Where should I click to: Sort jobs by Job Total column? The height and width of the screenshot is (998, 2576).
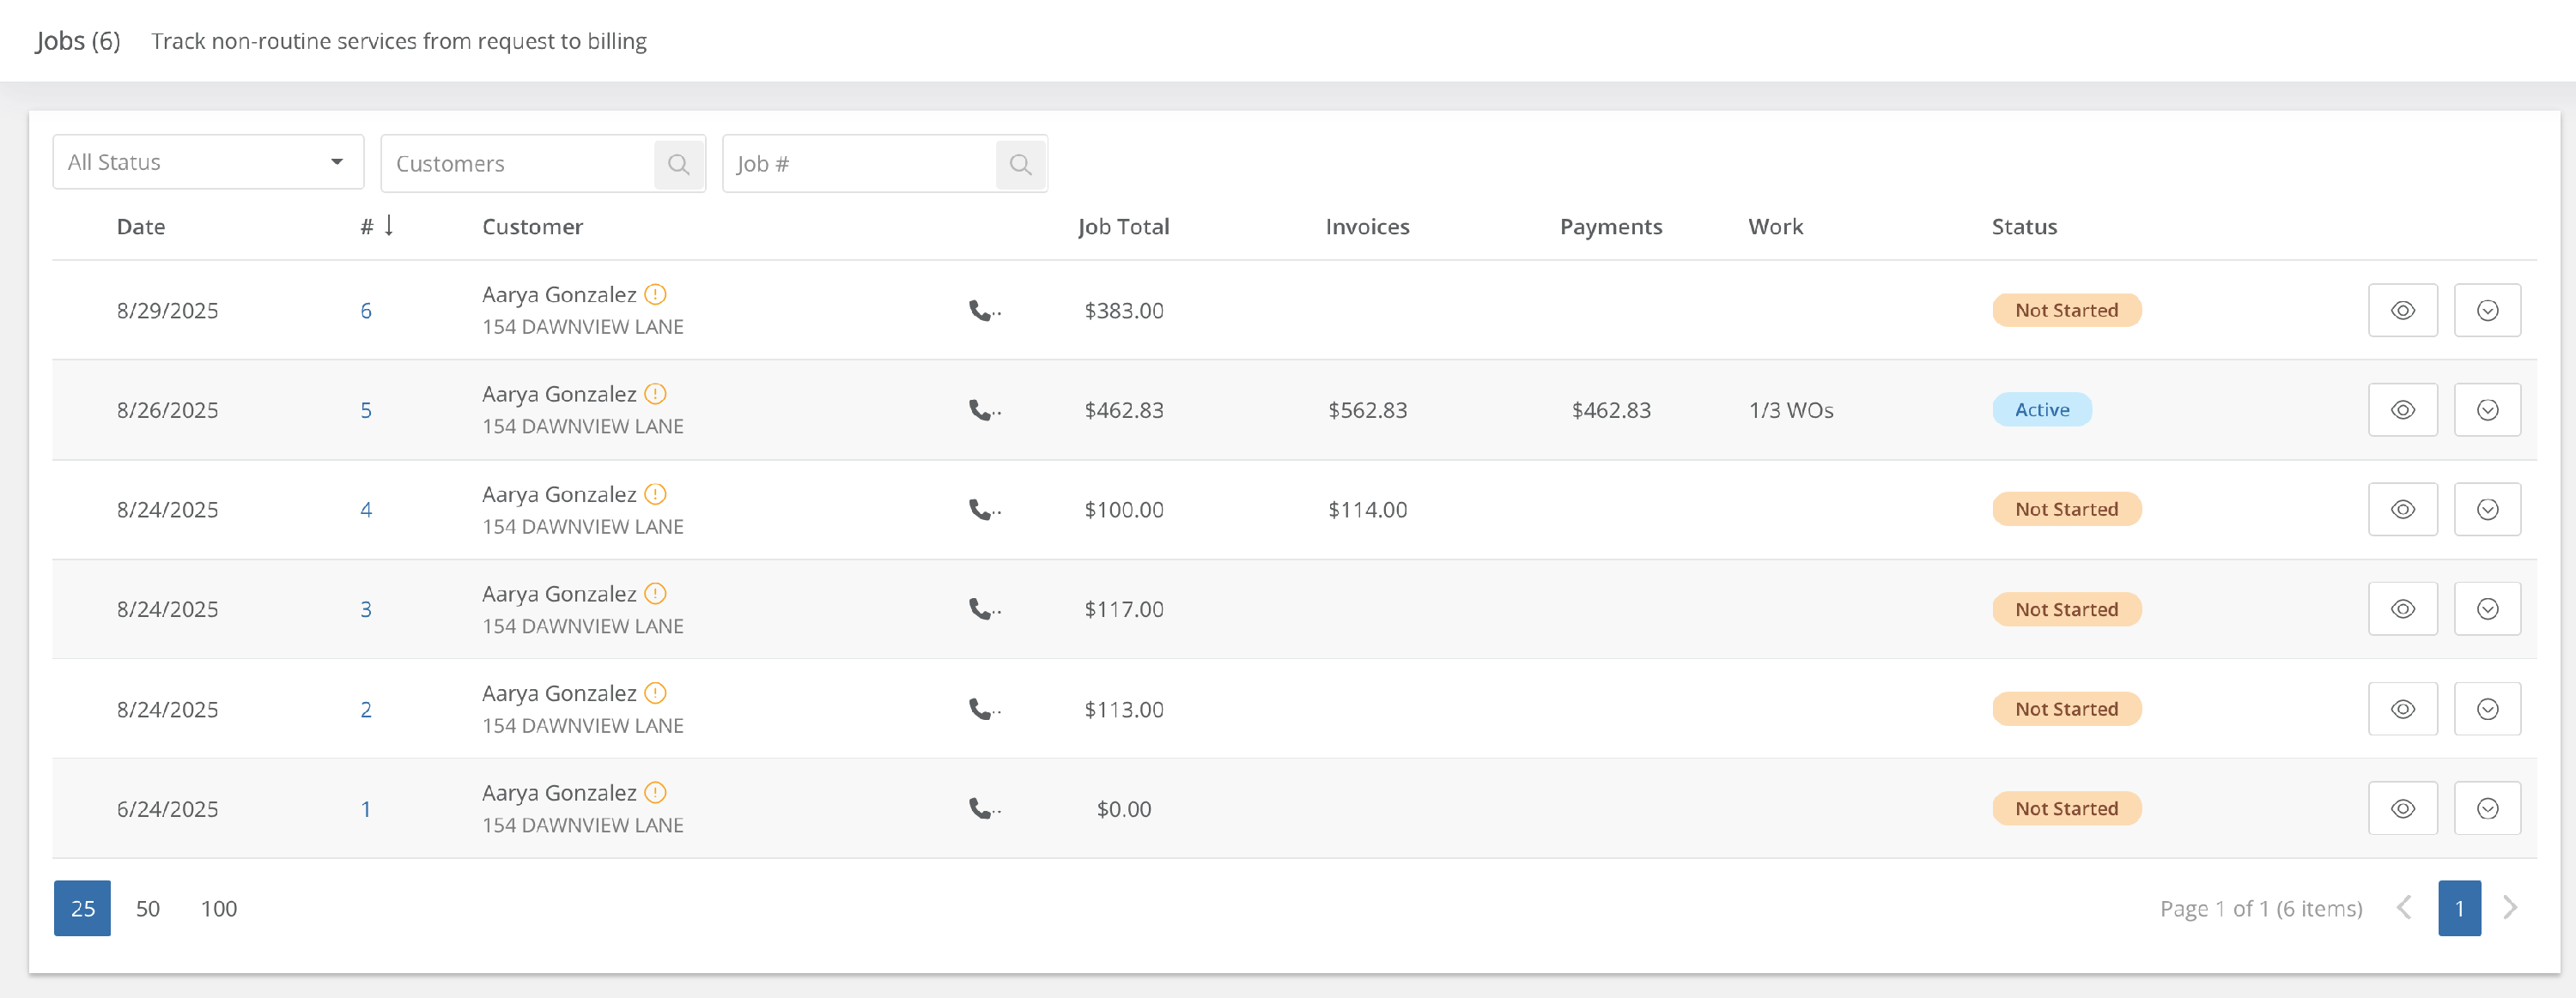(x=1123, y=227)
